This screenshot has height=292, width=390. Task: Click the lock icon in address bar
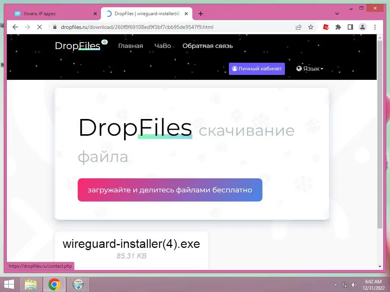pos(55,27)
